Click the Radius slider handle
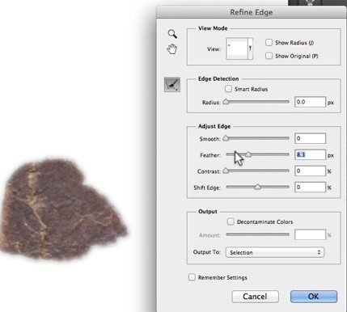 pyautogui.click(x=226, y=102)
